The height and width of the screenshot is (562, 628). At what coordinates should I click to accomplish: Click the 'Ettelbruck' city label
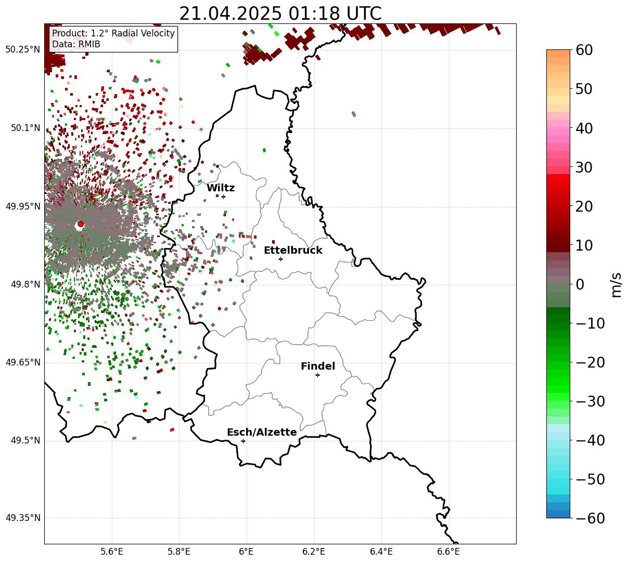click(x=293, y=251)
